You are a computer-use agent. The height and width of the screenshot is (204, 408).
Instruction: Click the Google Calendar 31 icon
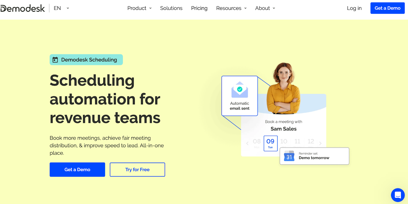tap(289, 156)
